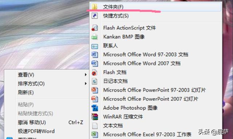Click the Word 2007 document icon
This screenshot has width=233, height=139.
point(95,64)
